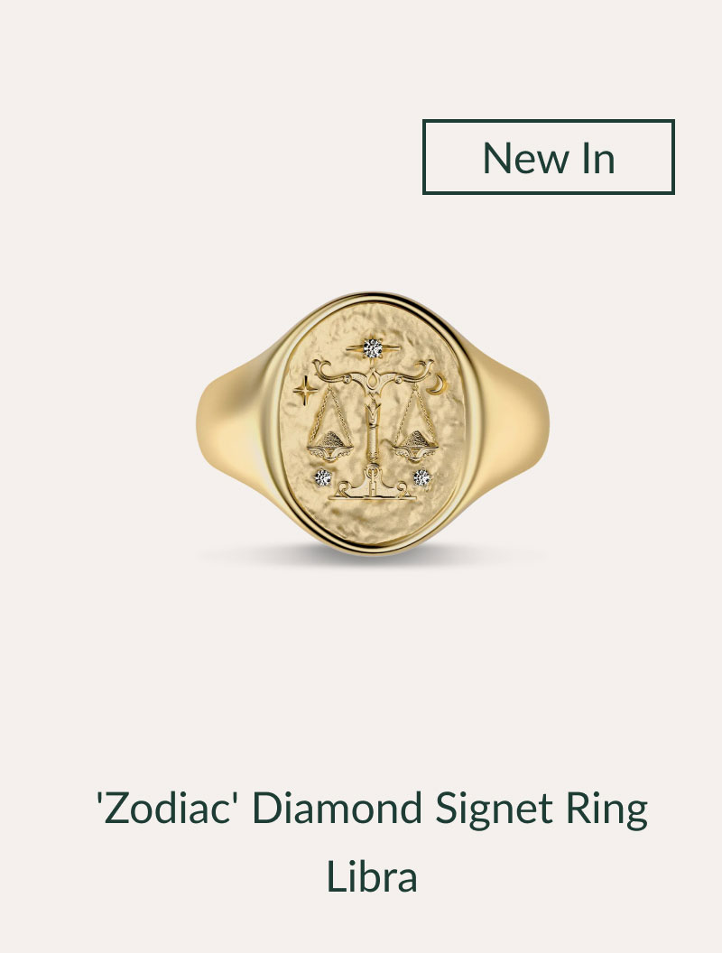The width and height of the screenshot is (722, 953).
Task: Click the central pillar of Libra scales
Action: click(x=372, y=425)
